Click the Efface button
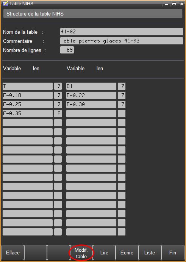Viewport: 186px width, 262px height. [13, 253]
